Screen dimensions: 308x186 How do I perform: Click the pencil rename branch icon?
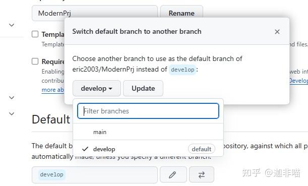(x=173, y=174)
